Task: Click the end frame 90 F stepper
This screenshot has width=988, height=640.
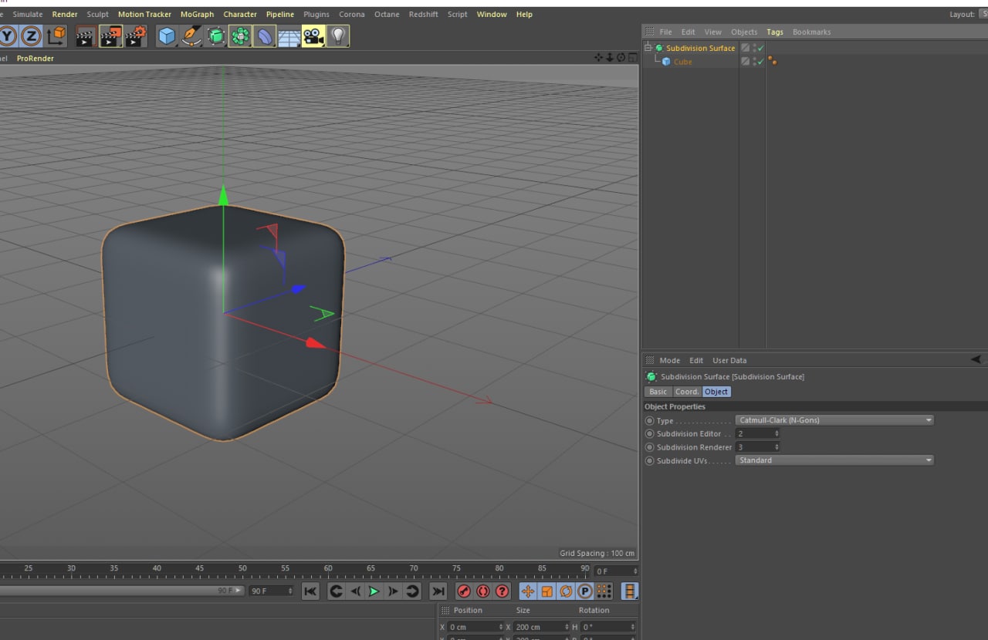Action: pyautogui.click(x=290, y=591)
